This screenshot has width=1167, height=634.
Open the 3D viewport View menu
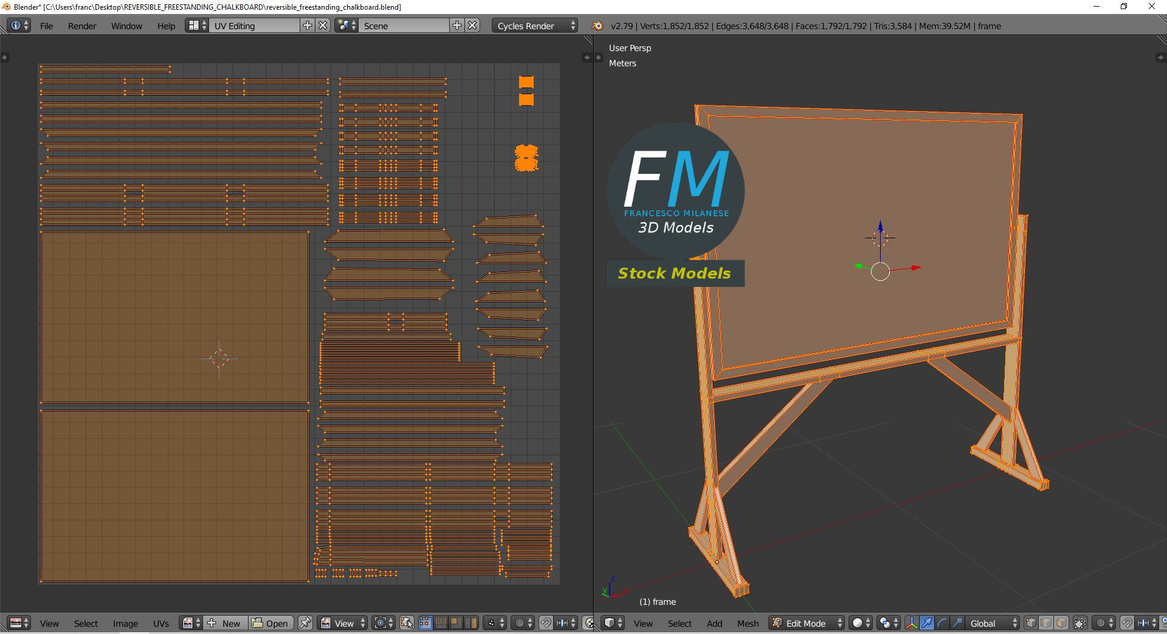pyautogui.click(x=643, y=624)
